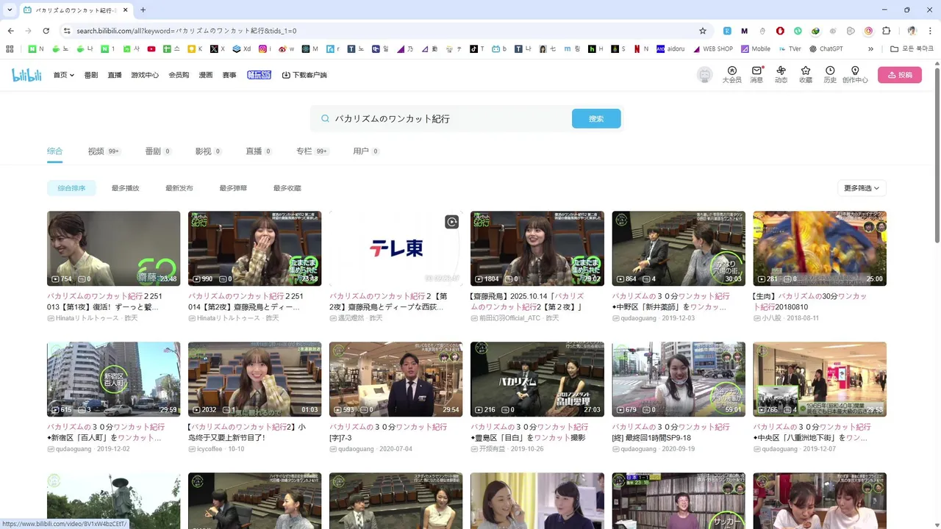Open the 新宿区 百人町 29:59 thumbnail
The width and height of the screenshot is (941, 529).
(x=113, y=379)
